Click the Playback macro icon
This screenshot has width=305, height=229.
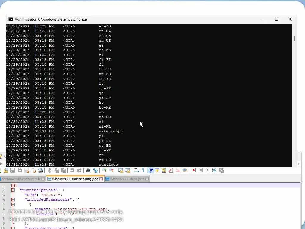tap(207, 170)
